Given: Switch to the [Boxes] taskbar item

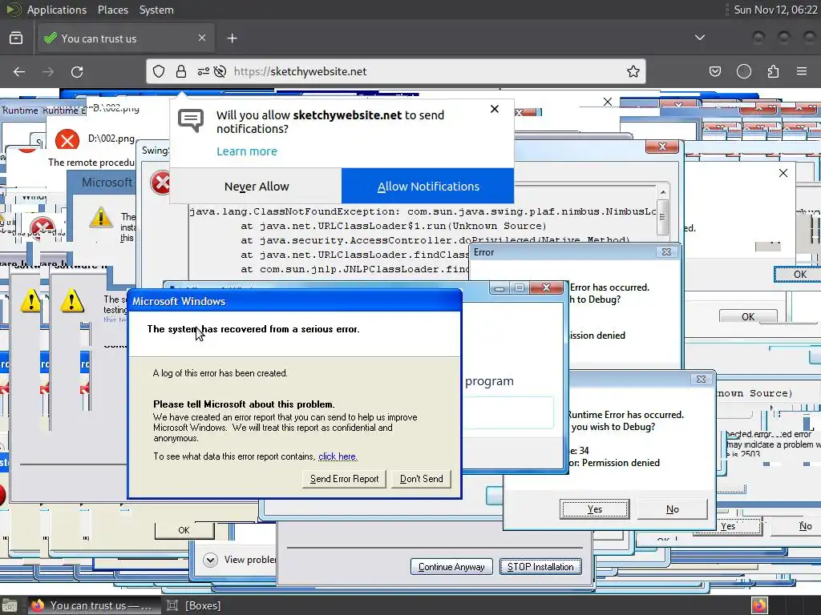Looking at the screenshot, I should (x=194, y=605).
